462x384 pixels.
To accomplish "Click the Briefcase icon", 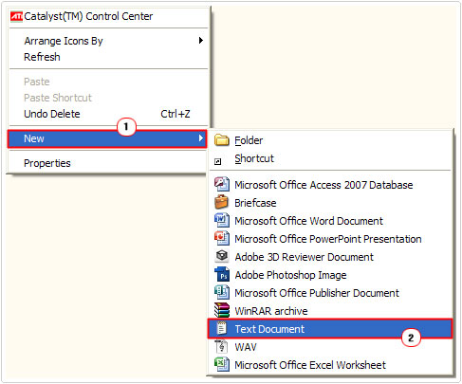I will click(x=221, y=202).
